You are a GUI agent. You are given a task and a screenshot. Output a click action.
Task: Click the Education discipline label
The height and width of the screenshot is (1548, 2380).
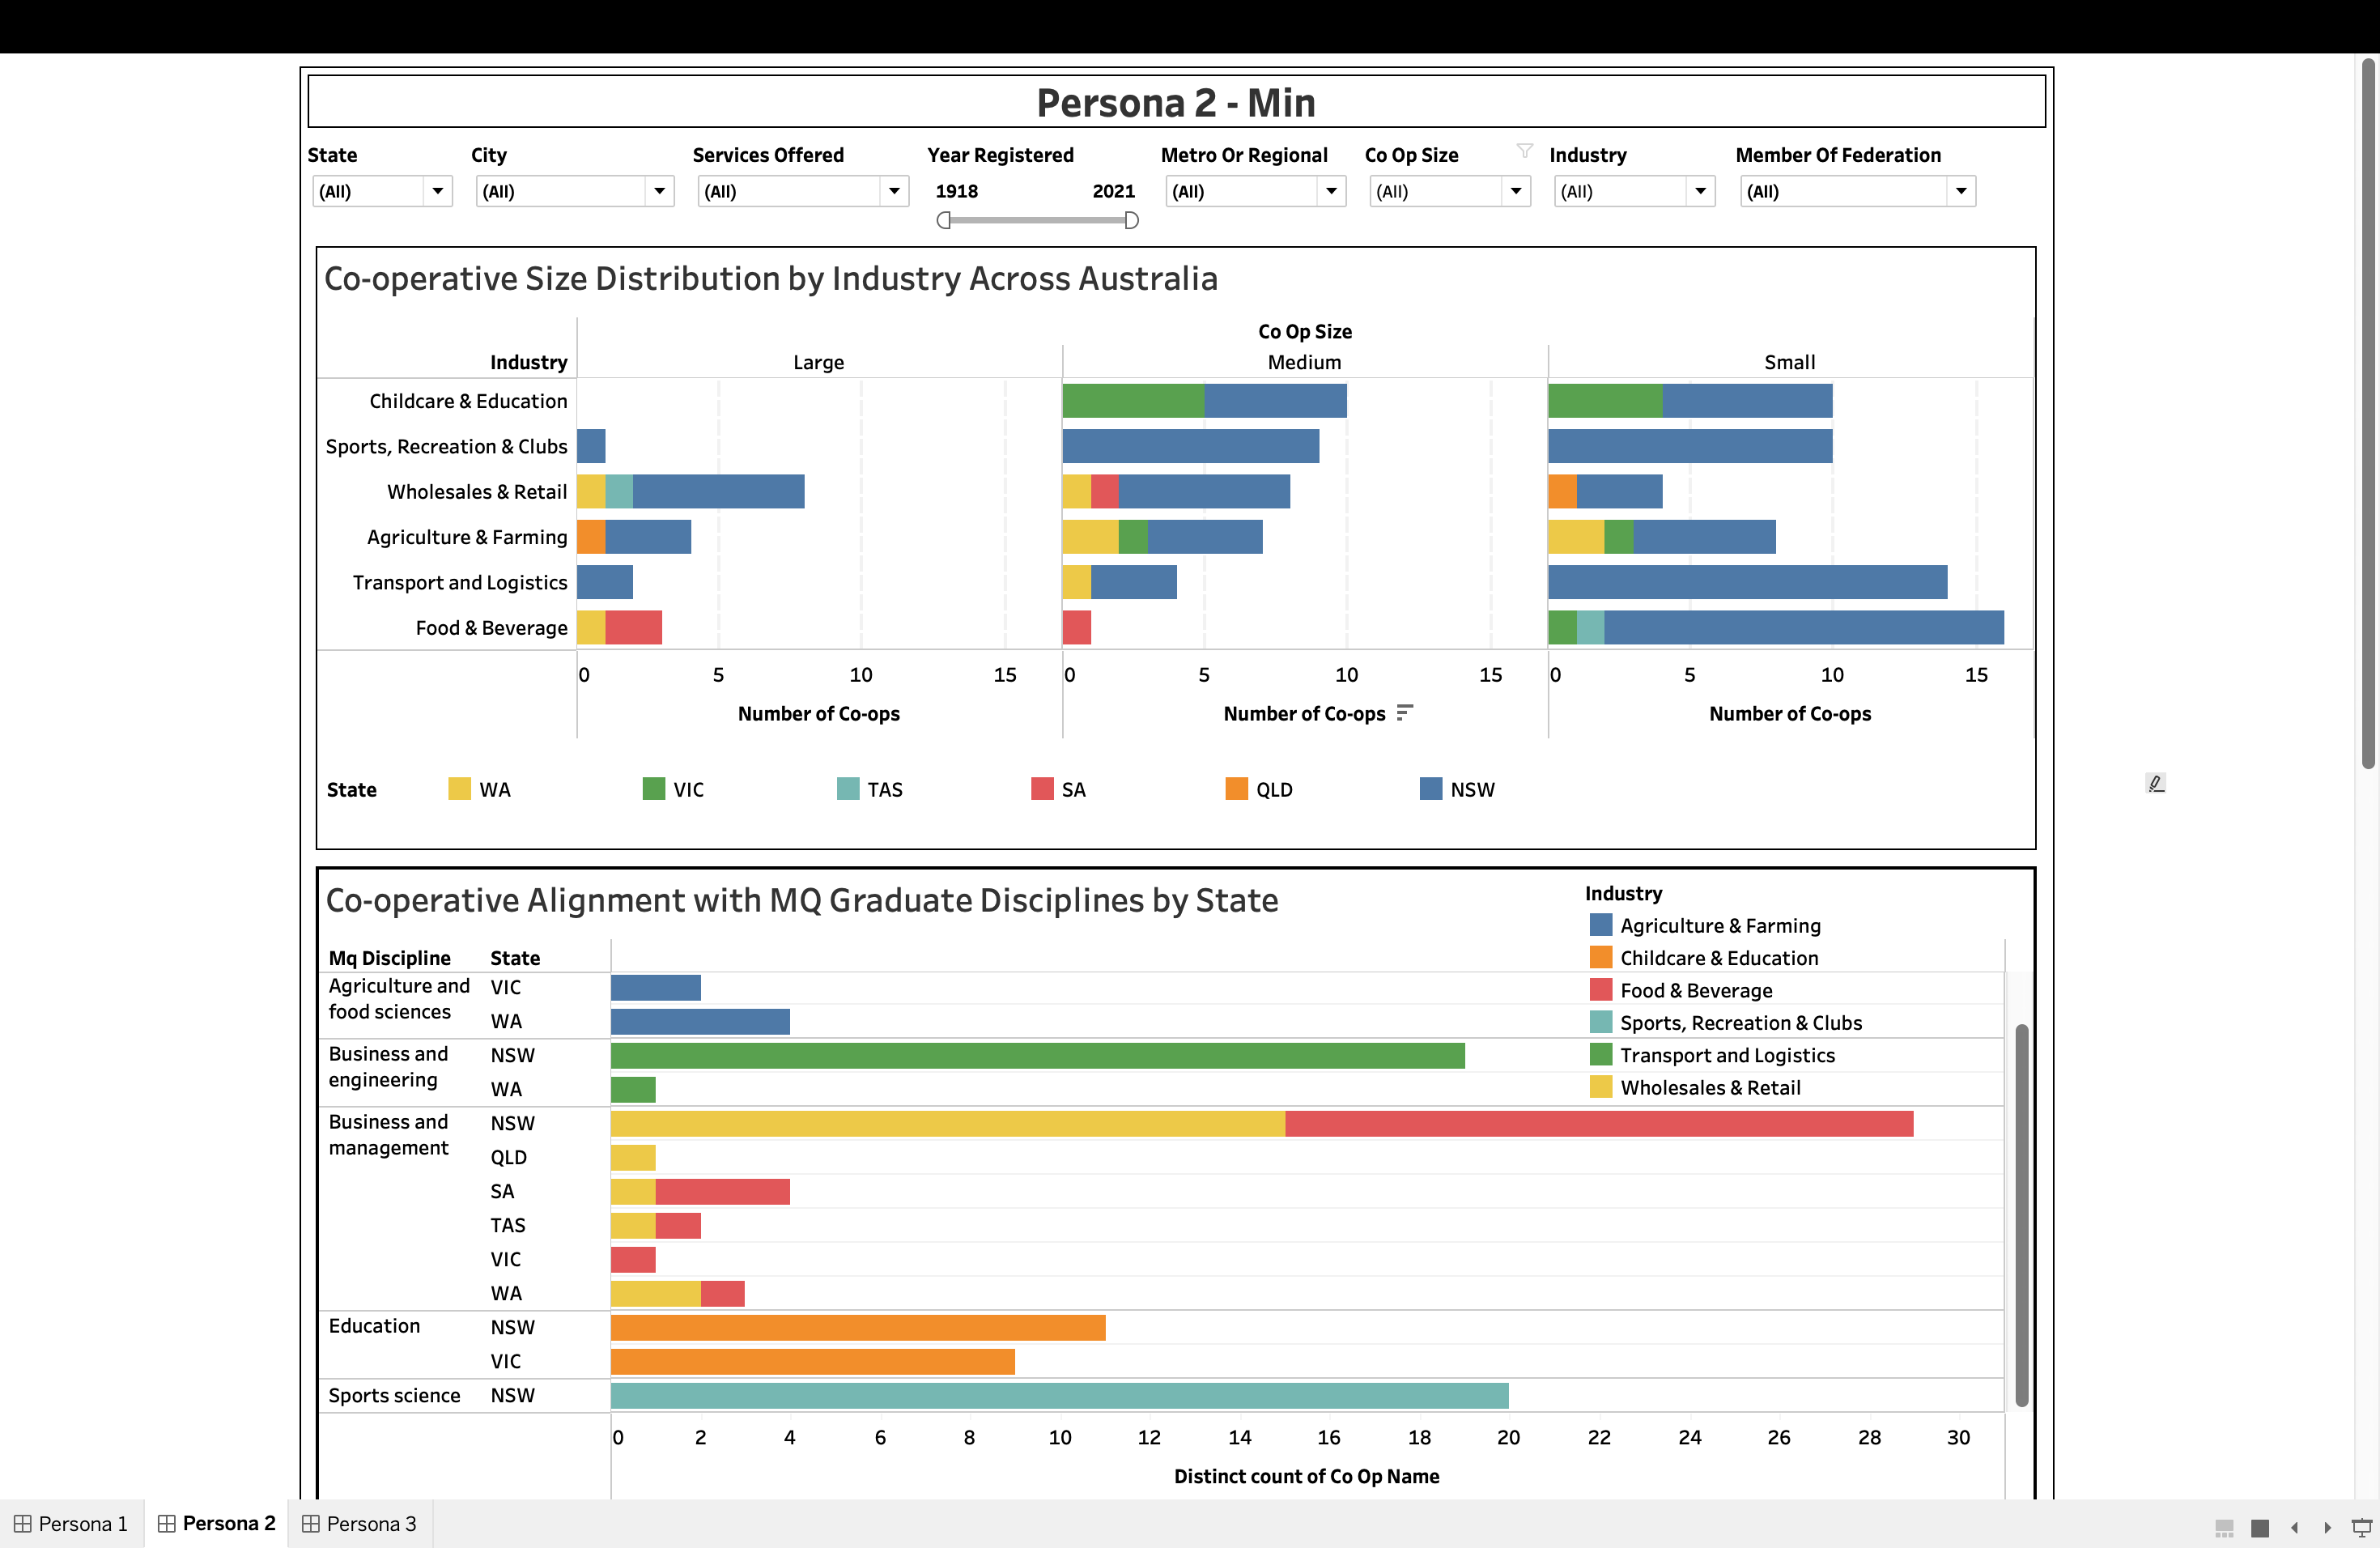(x=374, y=1326)
